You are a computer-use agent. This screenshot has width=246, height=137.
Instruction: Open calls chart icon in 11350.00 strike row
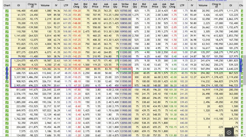[x=7, y=65]
